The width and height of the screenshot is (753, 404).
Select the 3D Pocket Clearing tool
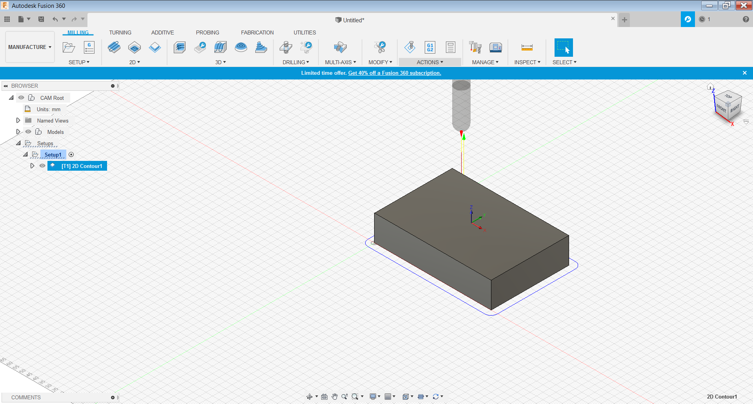200,47
